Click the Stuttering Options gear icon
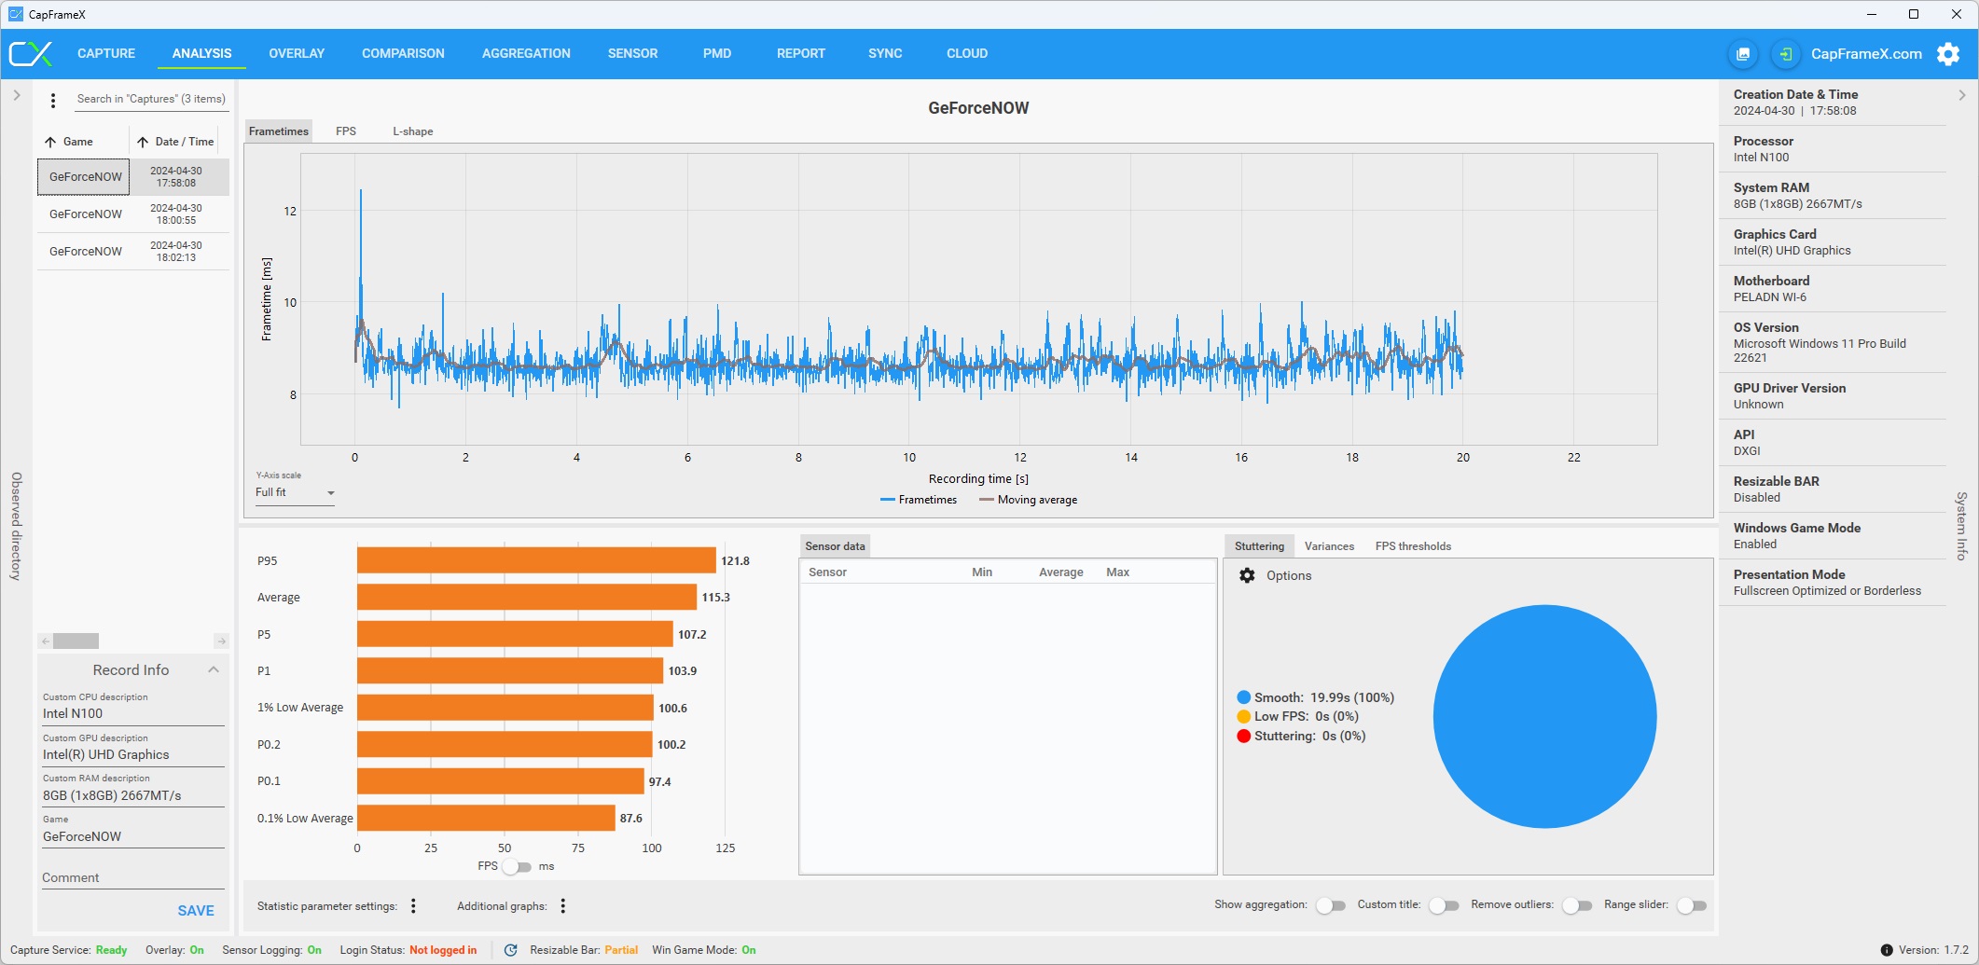The image size is (1979, 965). (x=1247, y=575)
